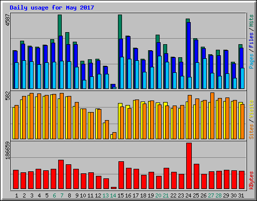This screenshot has height=201, width=257.
Task: Click the Hits legend label
Action: [x=251, y=21]
